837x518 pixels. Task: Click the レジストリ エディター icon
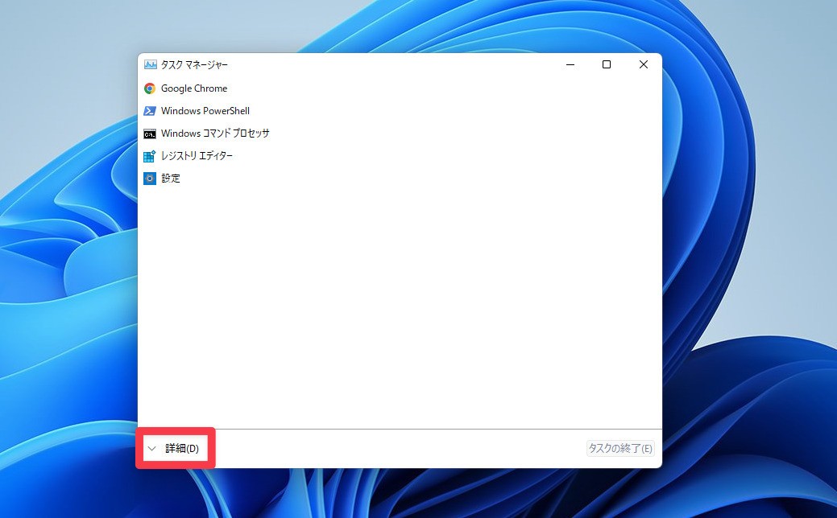tap(150, 156)
